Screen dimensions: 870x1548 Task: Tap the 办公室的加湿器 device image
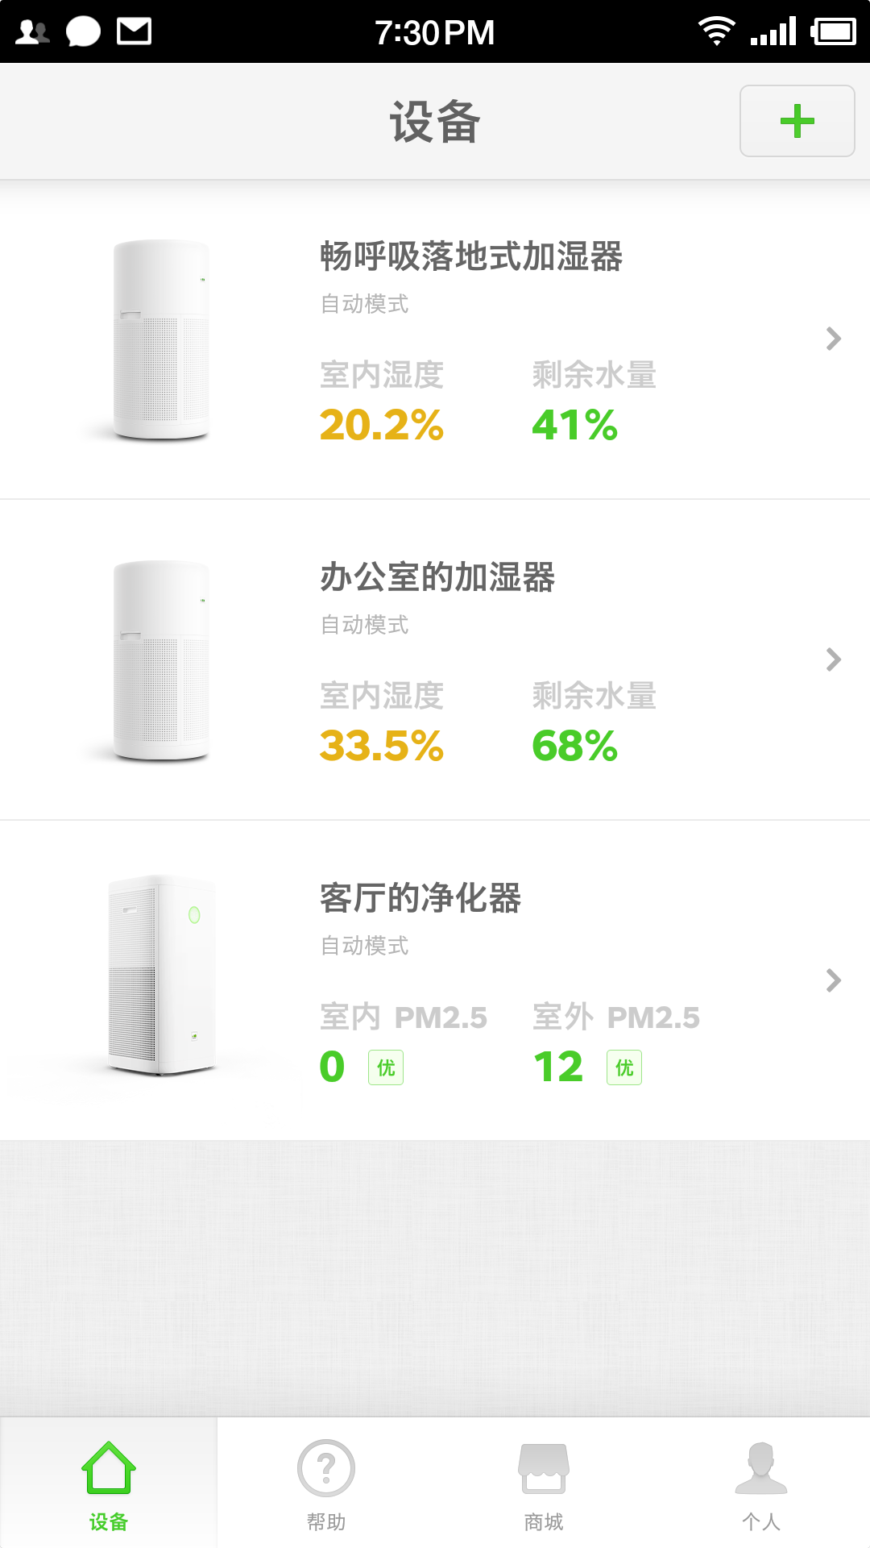(x=161, y=660)
